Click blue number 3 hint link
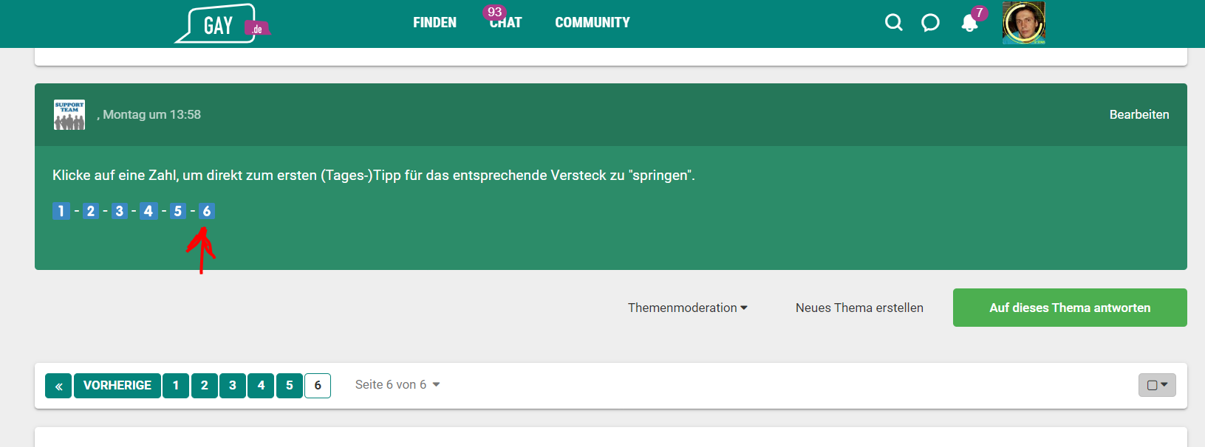Image resolution: width=1205 pixels, height=447 pixels. pos(120,212)
